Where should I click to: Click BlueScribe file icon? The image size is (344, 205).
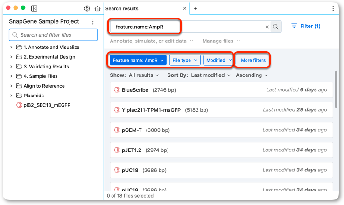[117, 90]
